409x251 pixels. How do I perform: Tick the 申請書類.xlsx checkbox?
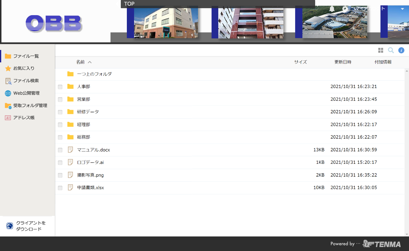coord(60,188)
